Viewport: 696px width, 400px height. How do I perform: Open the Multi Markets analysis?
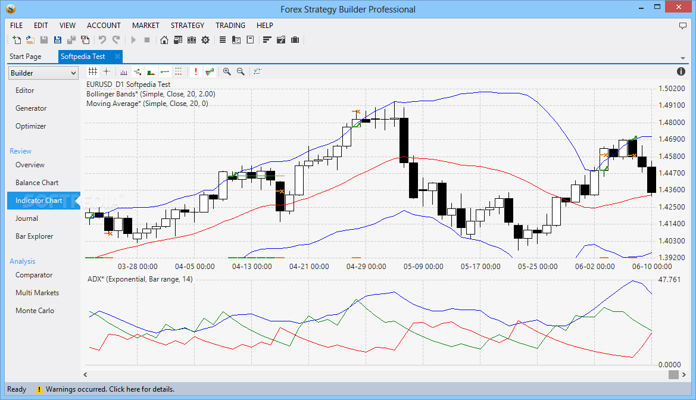[x=38, y=293]
